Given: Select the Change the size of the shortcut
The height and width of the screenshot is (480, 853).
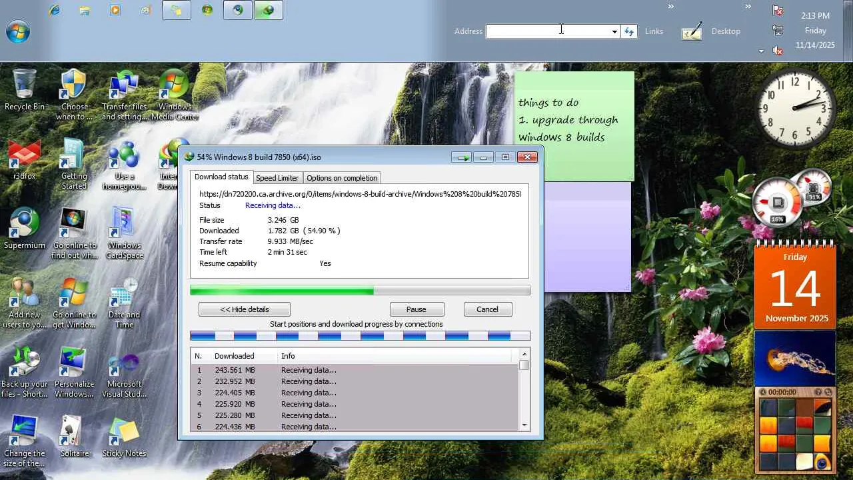Looking at the screenshot, I should click(25, 441).
